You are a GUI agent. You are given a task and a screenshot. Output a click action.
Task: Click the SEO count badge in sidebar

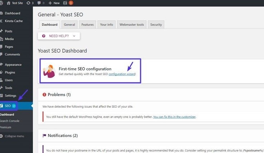14,106
